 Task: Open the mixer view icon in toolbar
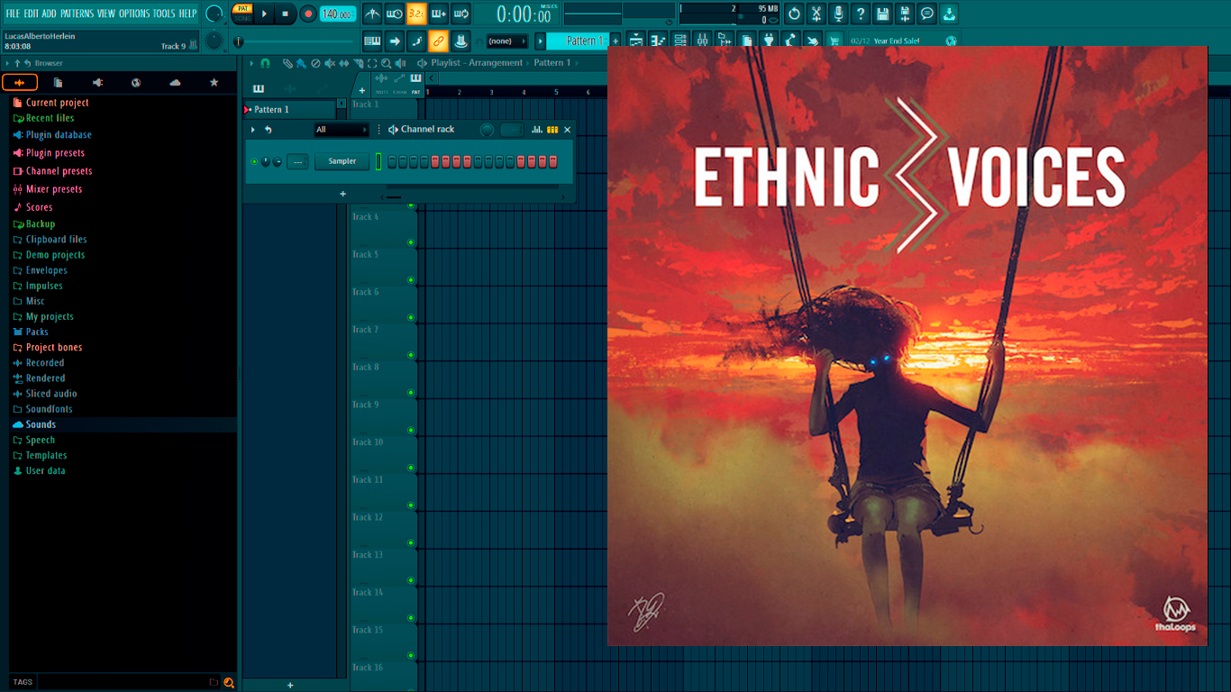[702, 41]
